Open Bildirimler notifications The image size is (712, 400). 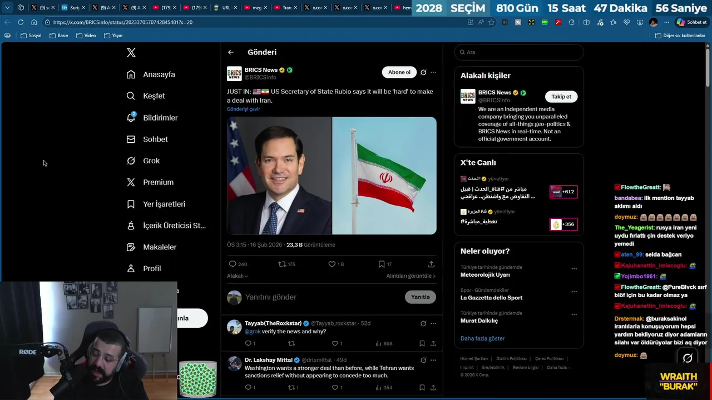click(x=152, y=118)
